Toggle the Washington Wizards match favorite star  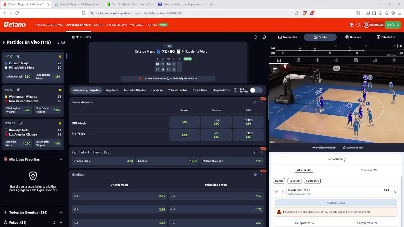(x=60, y=90)
